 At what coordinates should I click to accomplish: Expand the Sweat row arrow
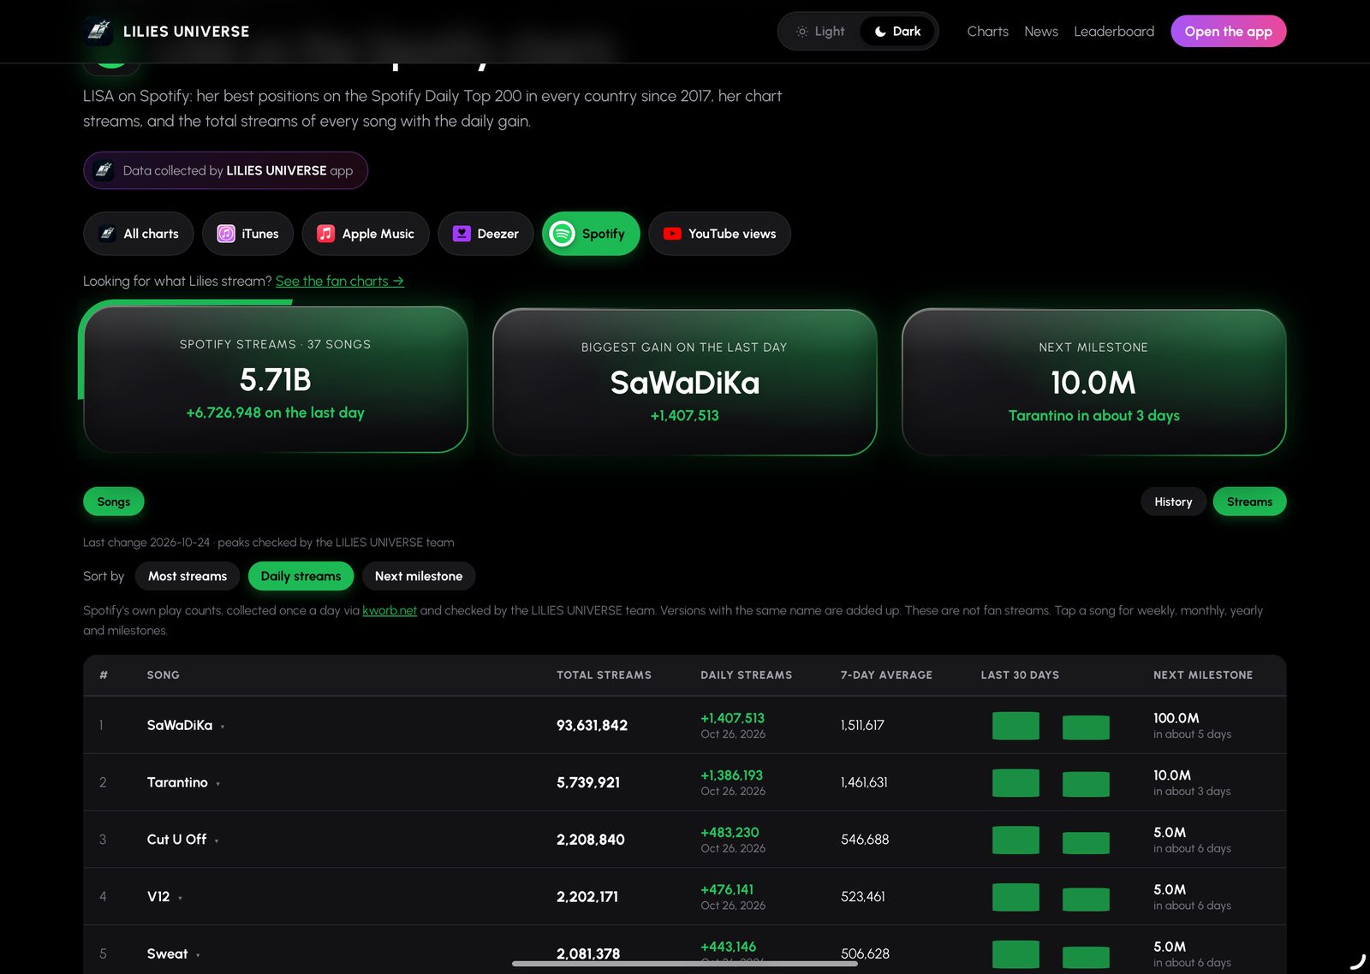pyautogui.click(x=198, y=955)
